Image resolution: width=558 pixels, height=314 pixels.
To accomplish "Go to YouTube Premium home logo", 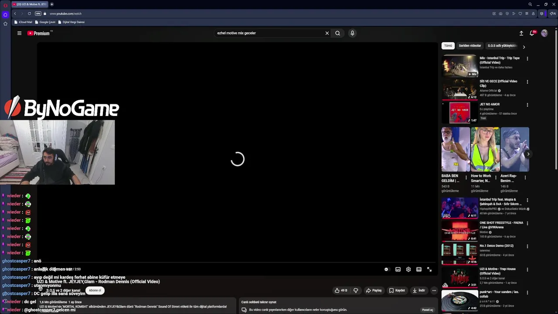I will point(39,33).
